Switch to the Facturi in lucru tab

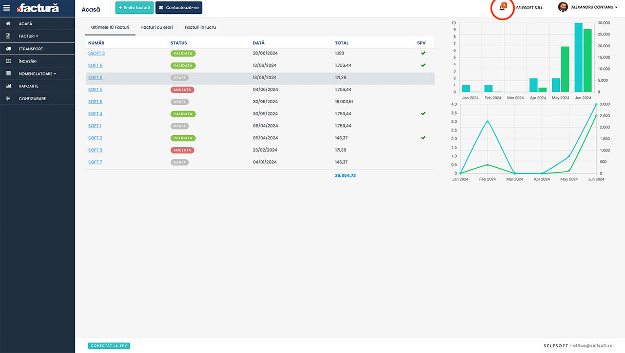pos(200,27)
